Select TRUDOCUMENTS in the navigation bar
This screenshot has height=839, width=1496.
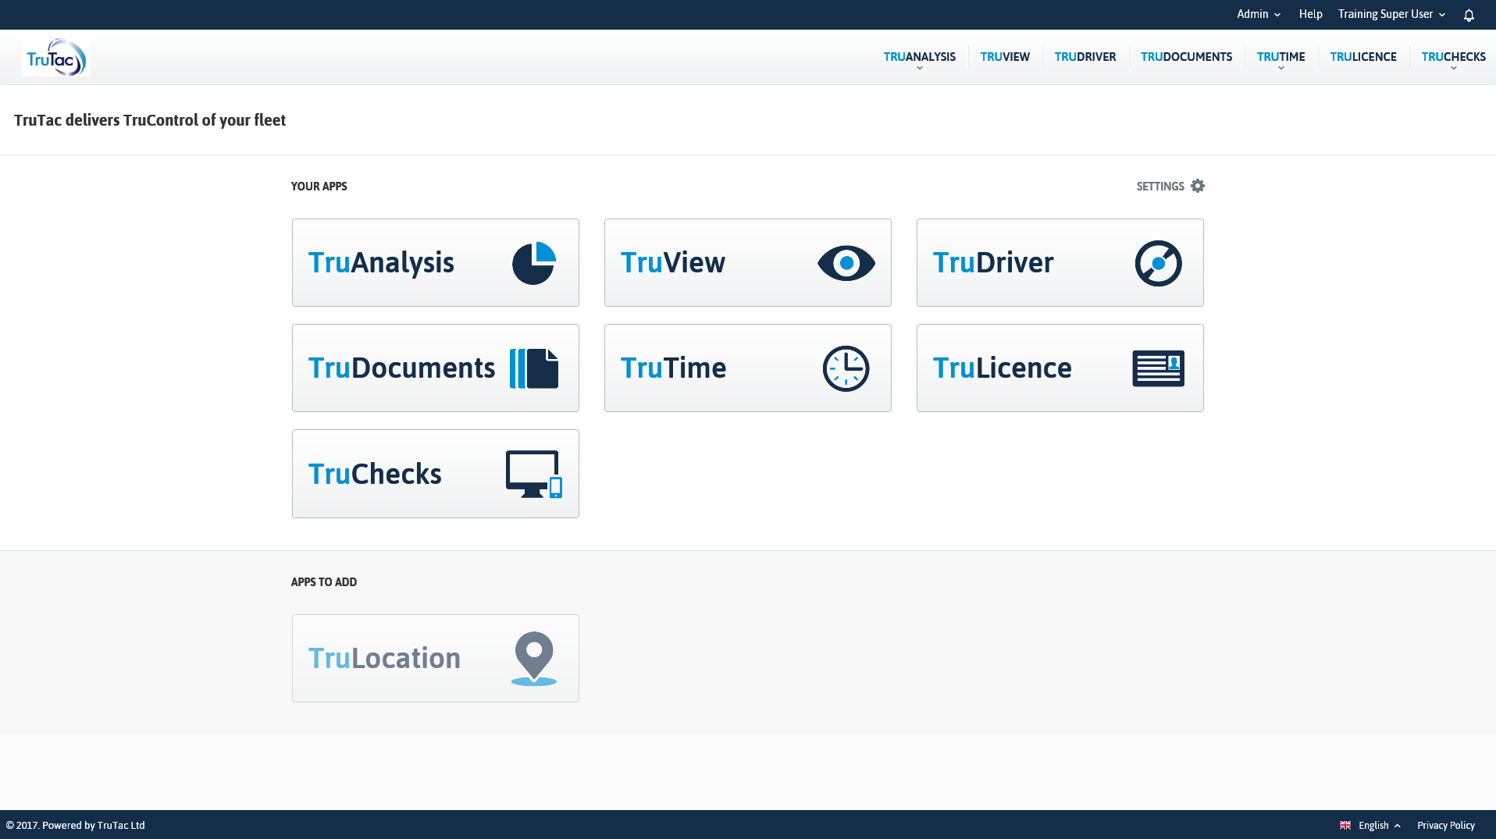(1186, 56)
